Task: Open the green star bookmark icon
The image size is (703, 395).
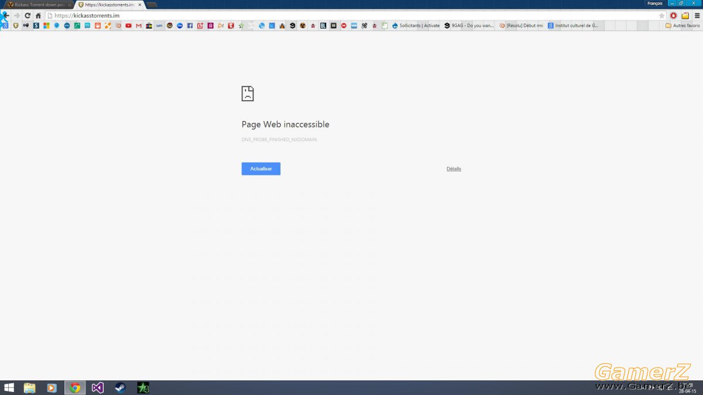Action: tap(241, 26)
